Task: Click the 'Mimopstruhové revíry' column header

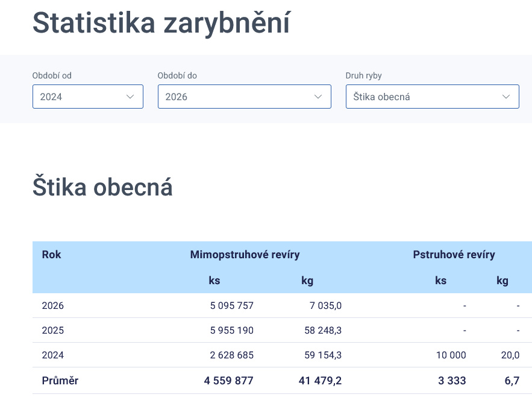Action: coord(245,254)
